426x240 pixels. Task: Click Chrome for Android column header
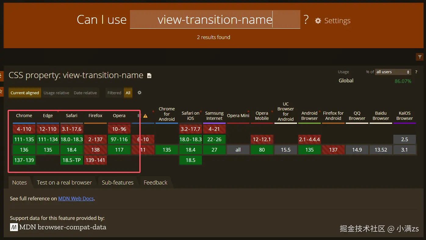(x=167, y=114)
